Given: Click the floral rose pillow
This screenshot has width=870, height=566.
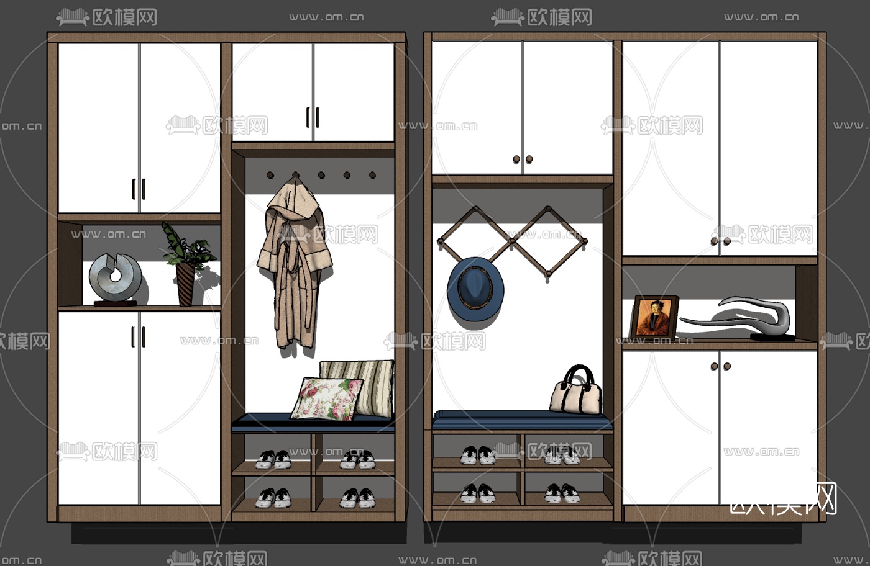Looking at the screenshot, I should (x=327, y=398).
